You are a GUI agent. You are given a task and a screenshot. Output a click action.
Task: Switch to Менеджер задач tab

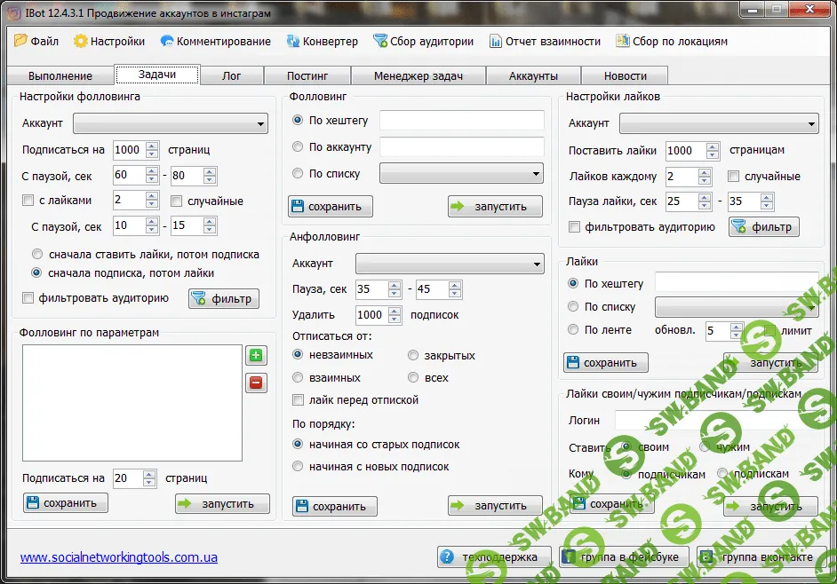click(x=418, y=76)
